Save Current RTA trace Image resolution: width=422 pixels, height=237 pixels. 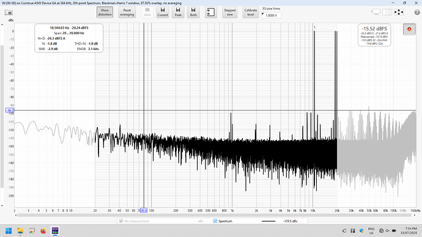point(163,12)
